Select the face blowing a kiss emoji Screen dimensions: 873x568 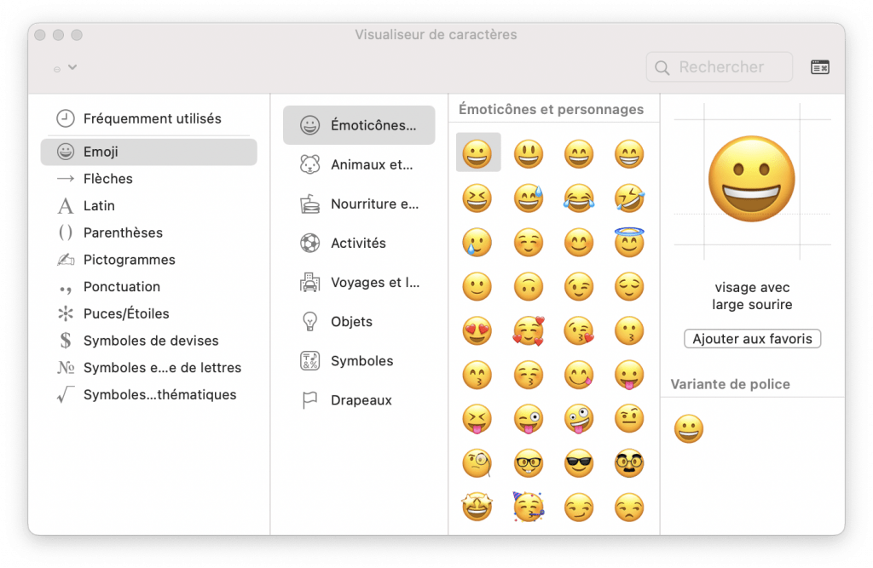[x=579, y=331]
